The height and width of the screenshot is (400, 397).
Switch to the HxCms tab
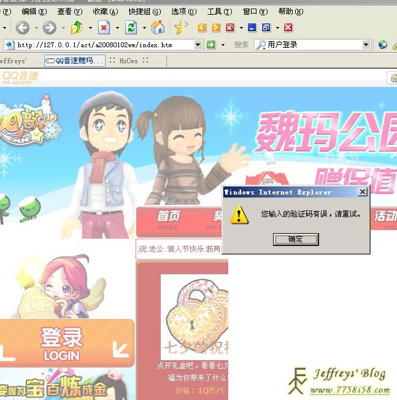pos(128,61)
